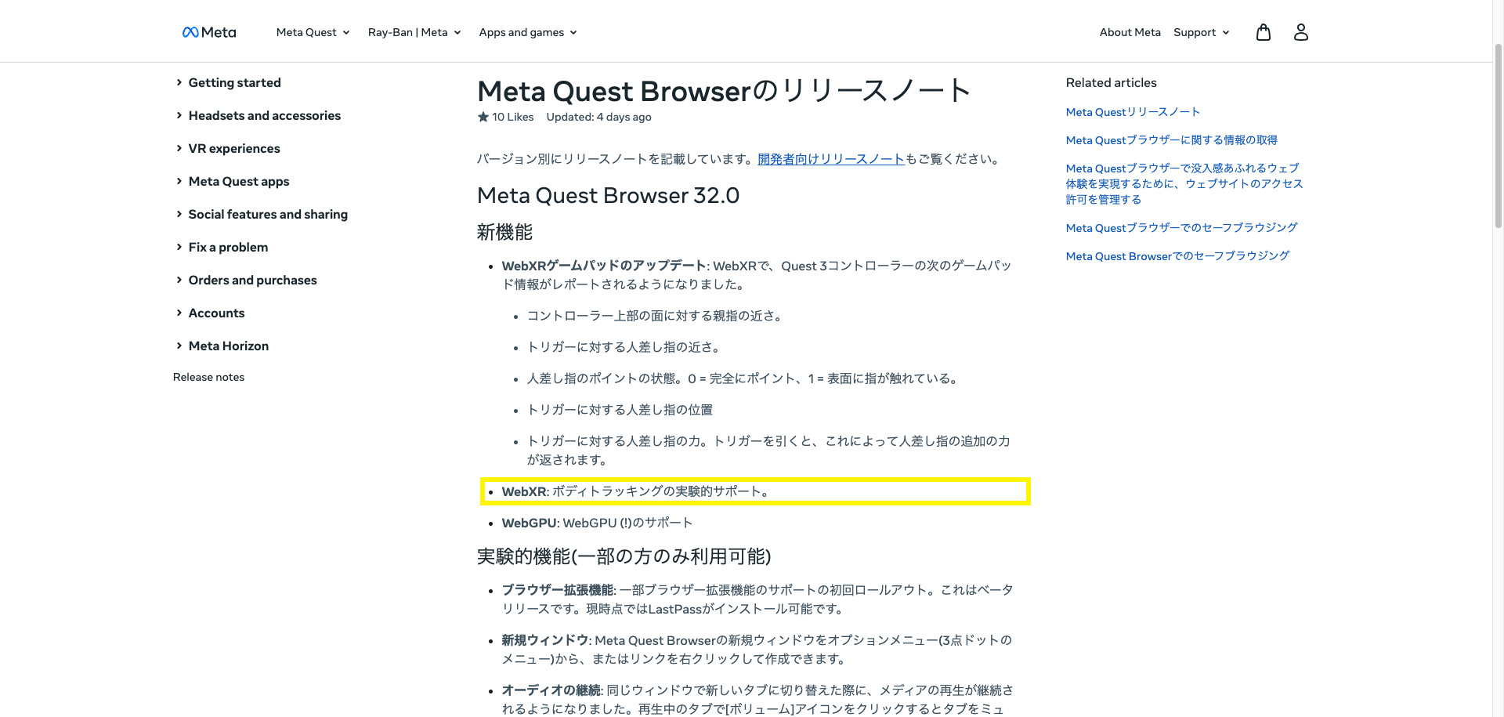Expand the Fix a problem section
The width and height of the screenshot is (1504, 717).
click(222, 247)
